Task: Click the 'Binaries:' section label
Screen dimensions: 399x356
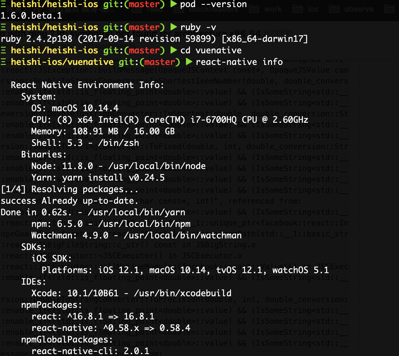Action: [44, 155]
